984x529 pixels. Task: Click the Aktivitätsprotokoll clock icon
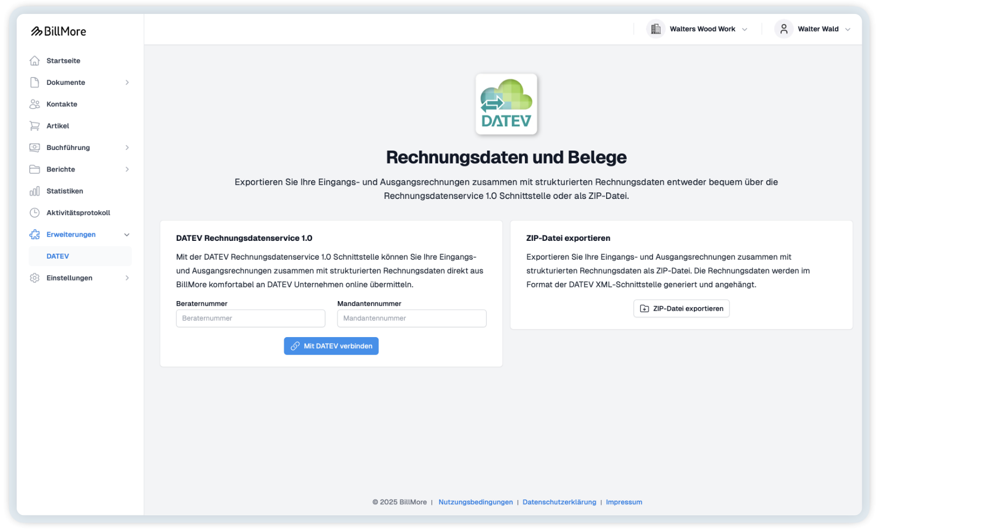click(35, 213)
